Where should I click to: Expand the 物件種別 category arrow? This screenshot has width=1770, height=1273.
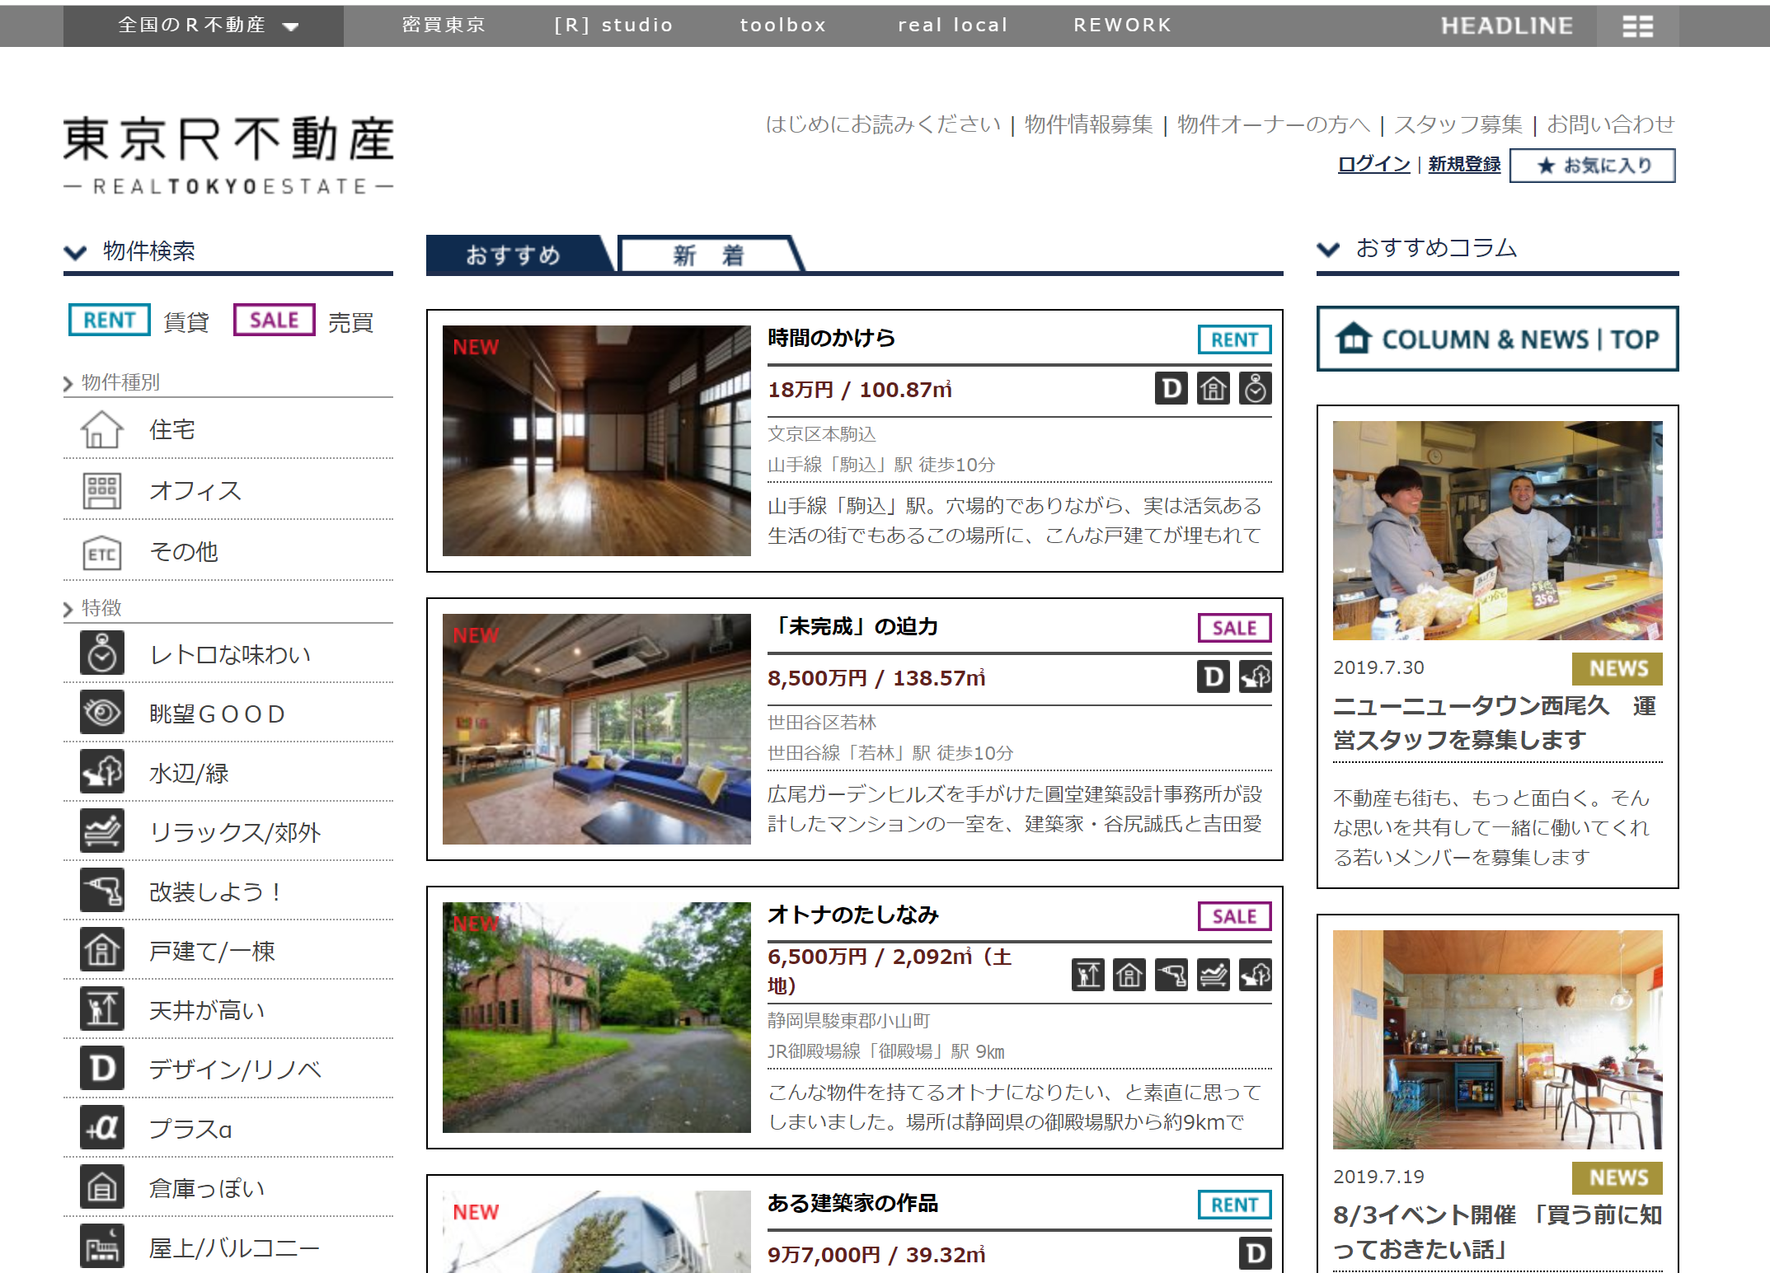68,384
